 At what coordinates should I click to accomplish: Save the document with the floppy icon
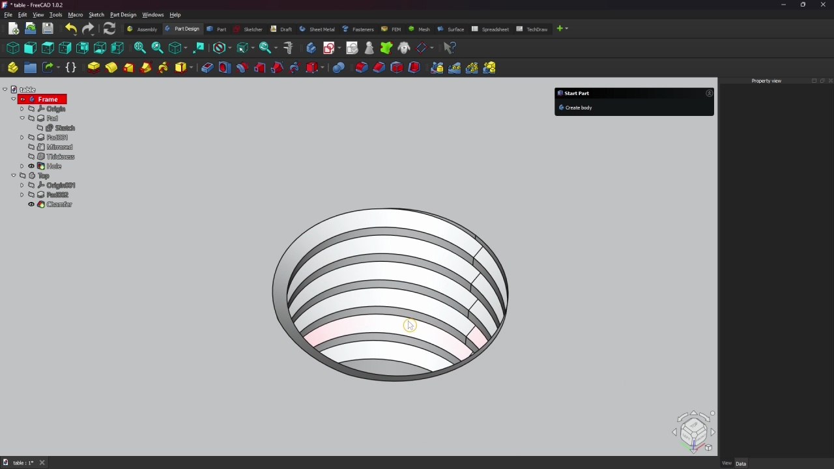48,29
